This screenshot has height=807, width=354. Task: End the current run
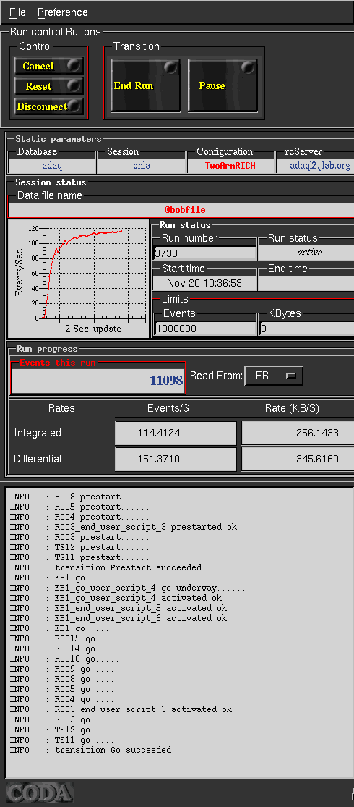coord(145,85)
